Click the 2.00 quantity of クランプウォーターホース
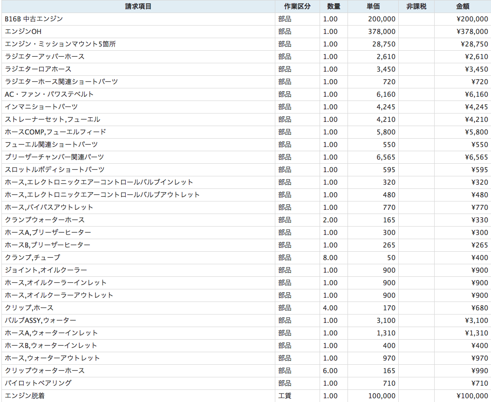 point(334,220)
